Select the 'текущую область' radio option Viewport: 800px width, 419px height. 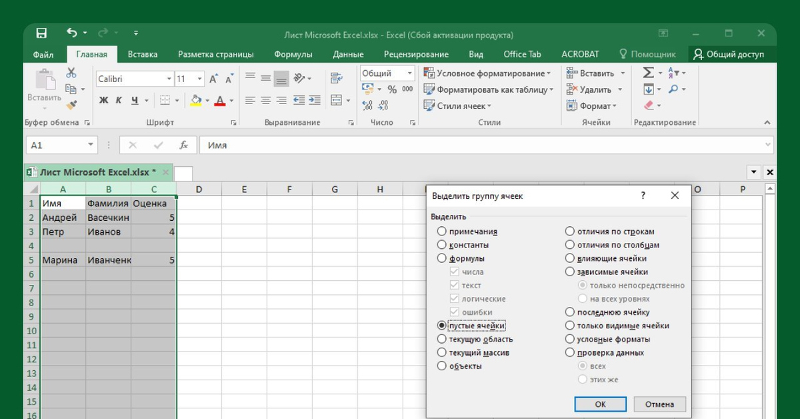tap(441, 339)
